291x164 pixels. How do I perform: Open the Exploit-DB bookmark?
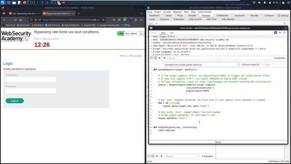[x=88, y=25]
